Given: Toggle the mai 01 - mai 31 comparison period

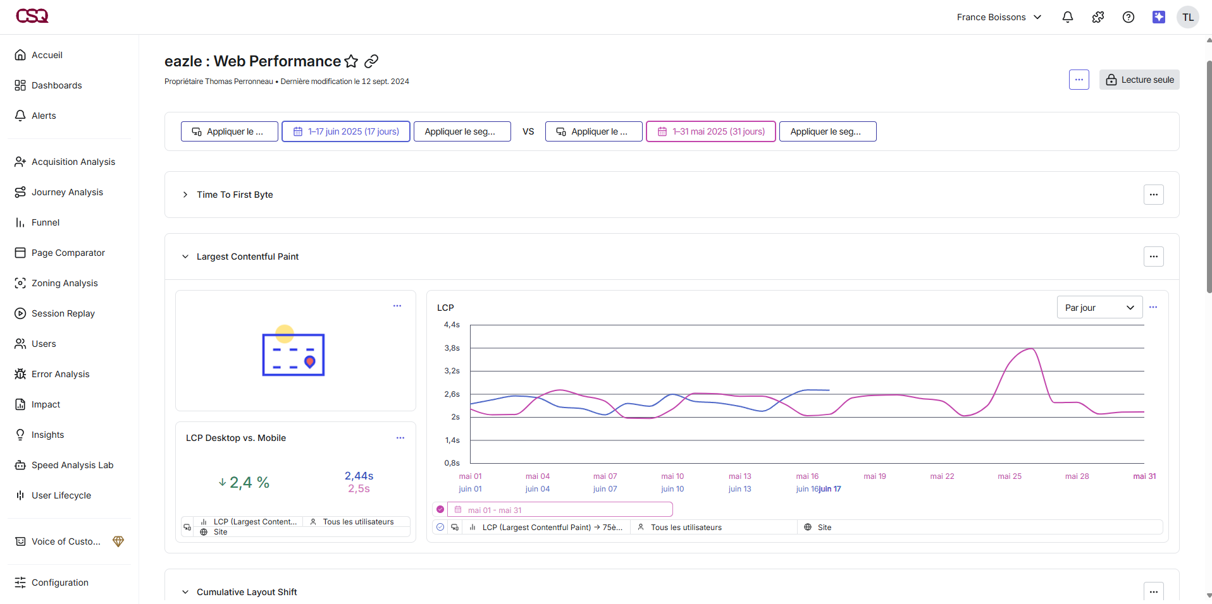Looking at the screenshot, I should tap(440, 509).
